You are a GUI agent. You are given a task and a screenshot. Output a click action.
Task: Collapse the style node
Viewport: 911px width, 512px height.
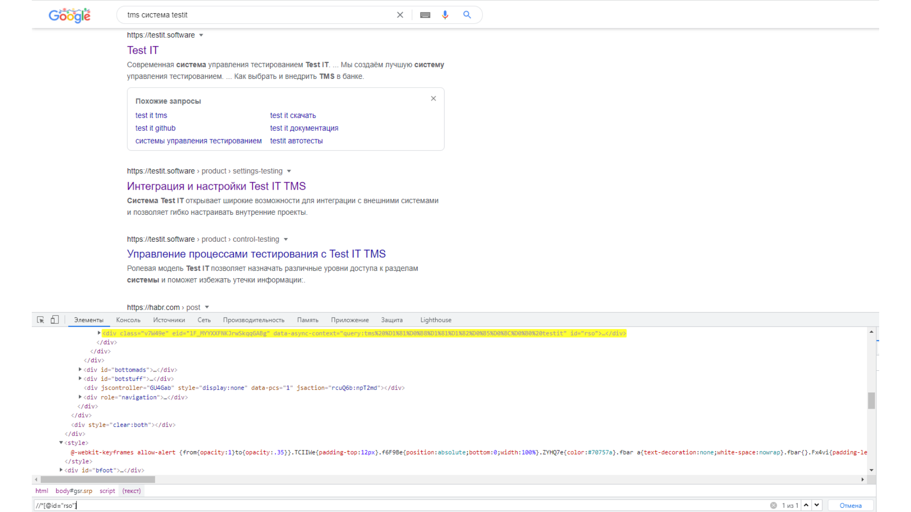click(61, 442)
